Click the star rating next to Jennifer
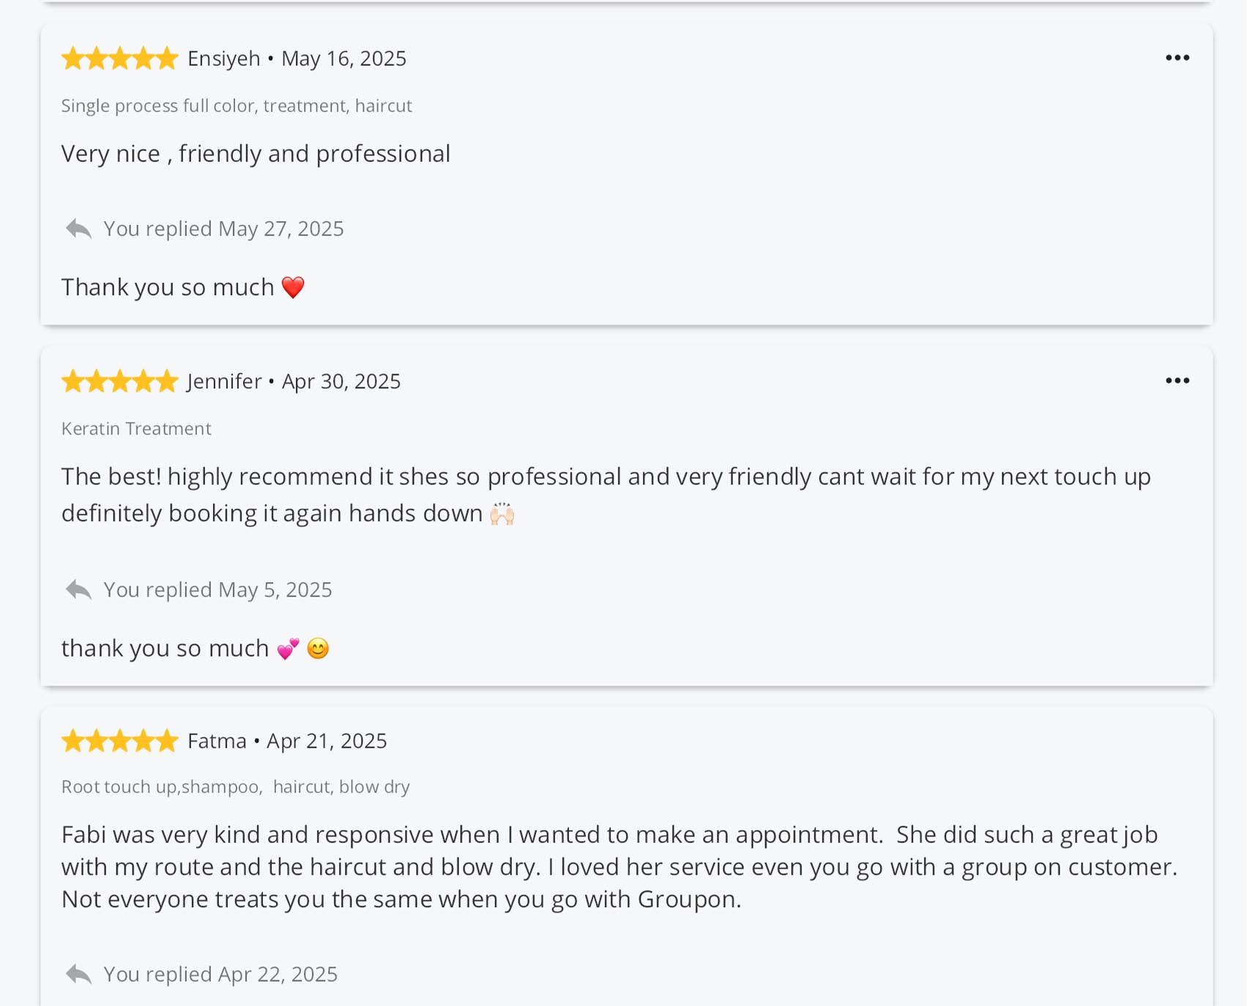1258x1006 pixels. pyautogui.click(x=120, y=381)
